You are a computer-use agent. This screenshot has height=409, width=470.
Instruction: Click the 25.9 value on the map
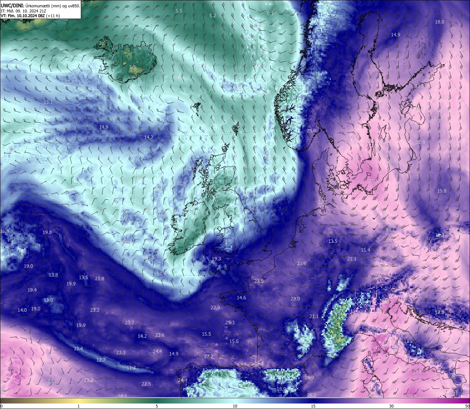tap(309, 377)
